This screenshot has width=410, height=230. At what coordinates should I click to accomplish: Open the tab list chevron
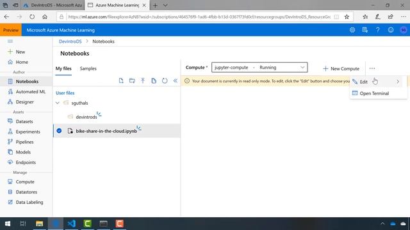(x=165, y=5)
